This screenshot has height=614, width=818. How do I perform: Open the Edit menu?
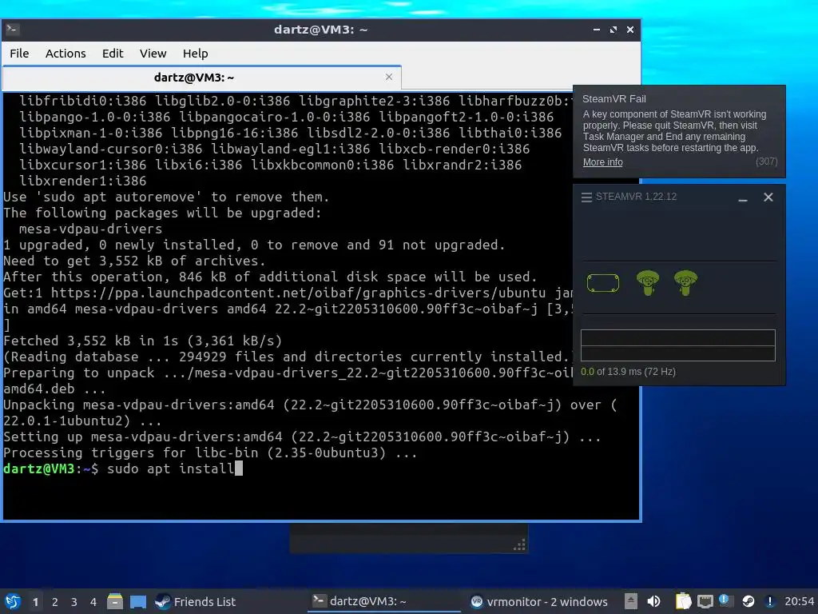tap(112, 54)
